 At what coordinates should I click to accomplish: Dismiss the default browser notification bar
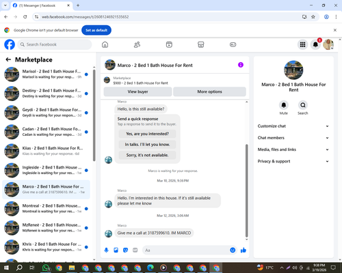tap(335, 30)
